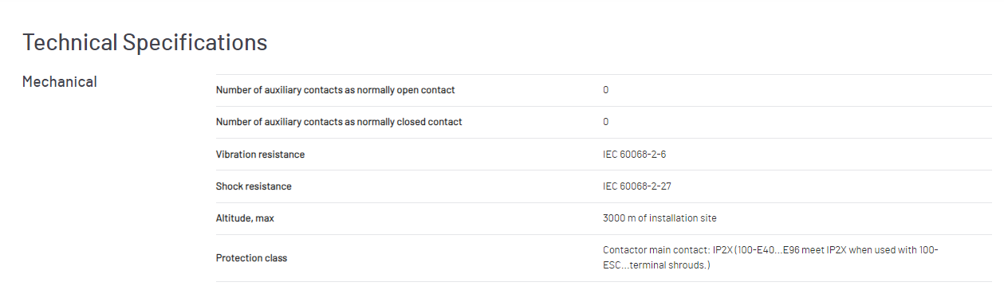Click inside the Altitude table row
Screen dimensions: 1004x290
[604, 218]
